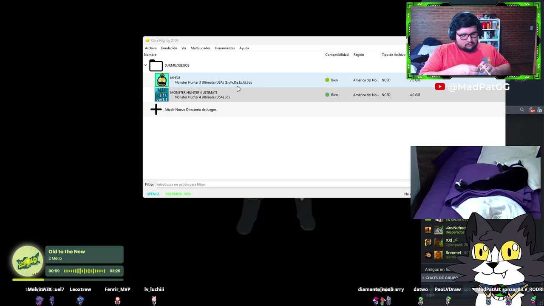The width and height of the screenshot is (544, 306).
Task: Click NCSD file type of MH3U row
Action: 386,80
